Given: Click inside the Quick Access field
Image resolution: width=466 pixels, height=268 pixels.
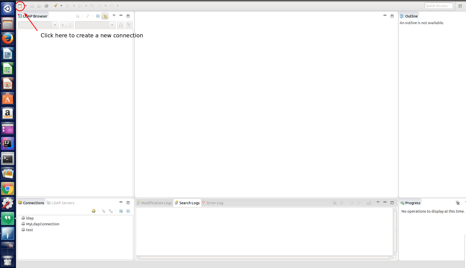Looking at the screenshot, I should tap(439, 6).
